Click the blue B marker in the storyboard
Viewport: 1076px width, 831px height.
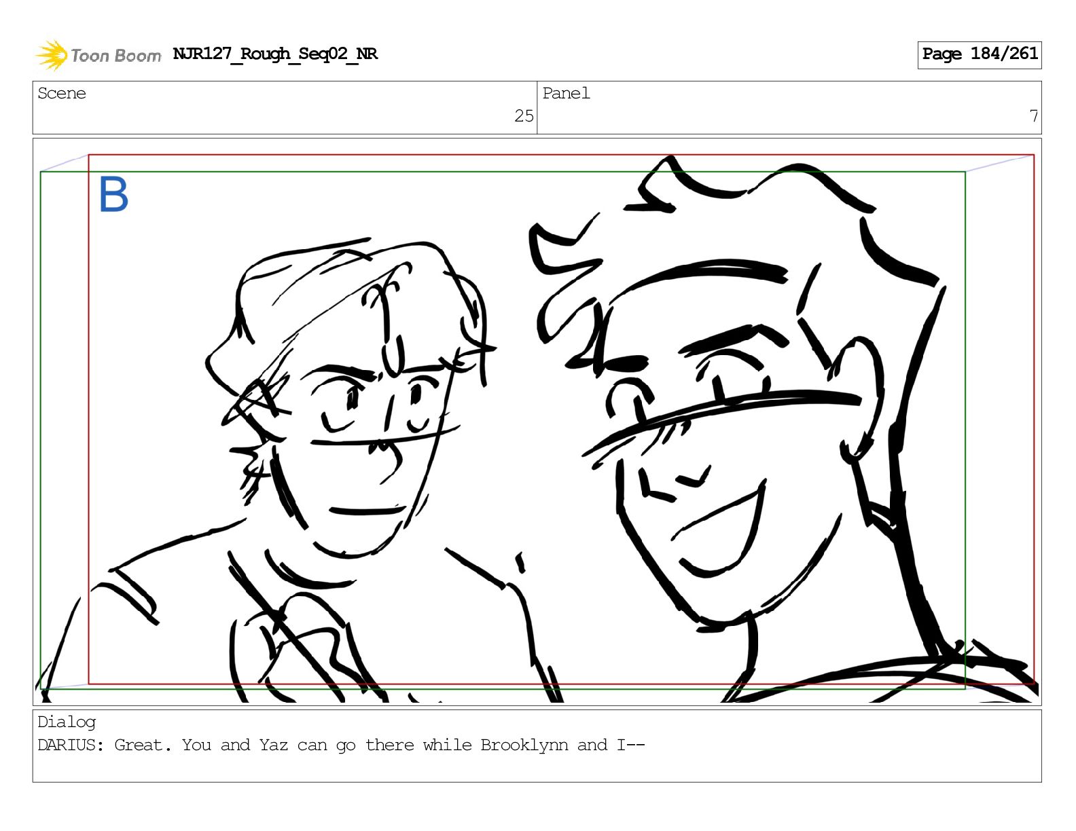(113, 194)
